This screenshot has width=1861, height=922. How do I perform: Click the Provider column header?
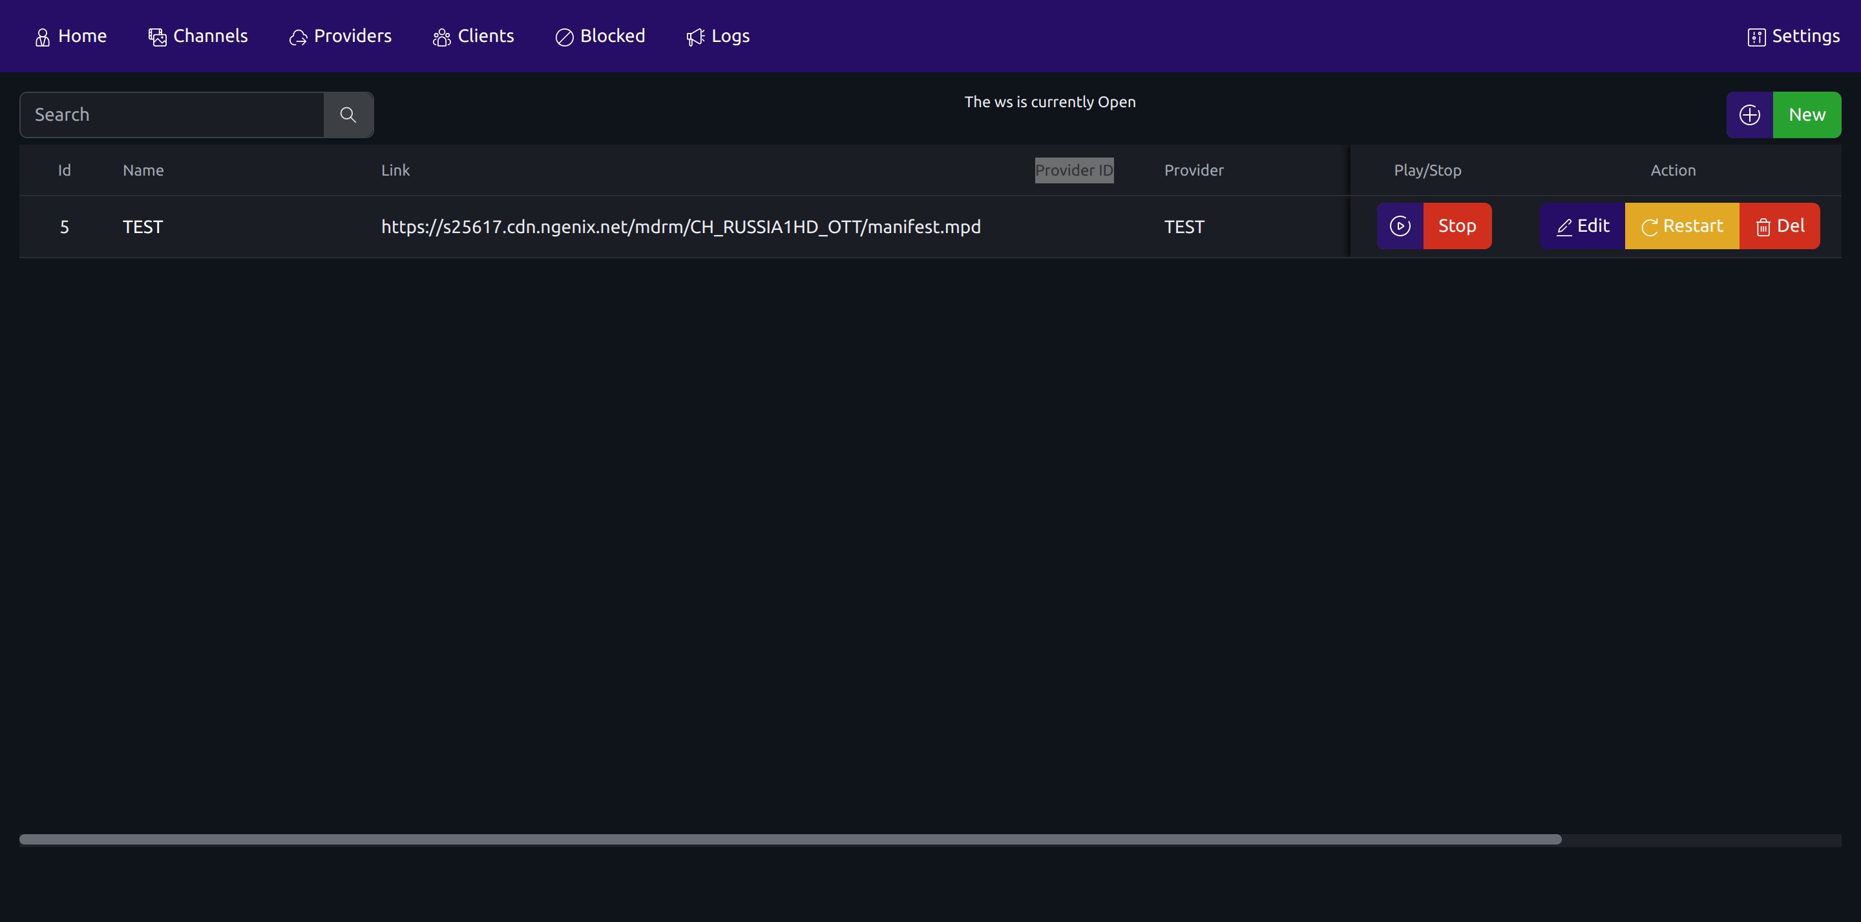(x=1194, y=170)
